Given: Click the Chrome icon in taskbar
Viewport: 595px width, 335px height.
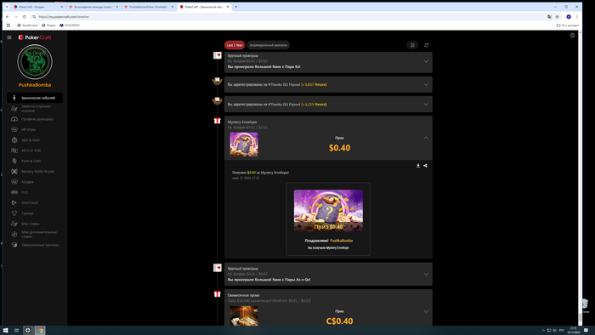Looking at the screenshot, I should (40, 331).
